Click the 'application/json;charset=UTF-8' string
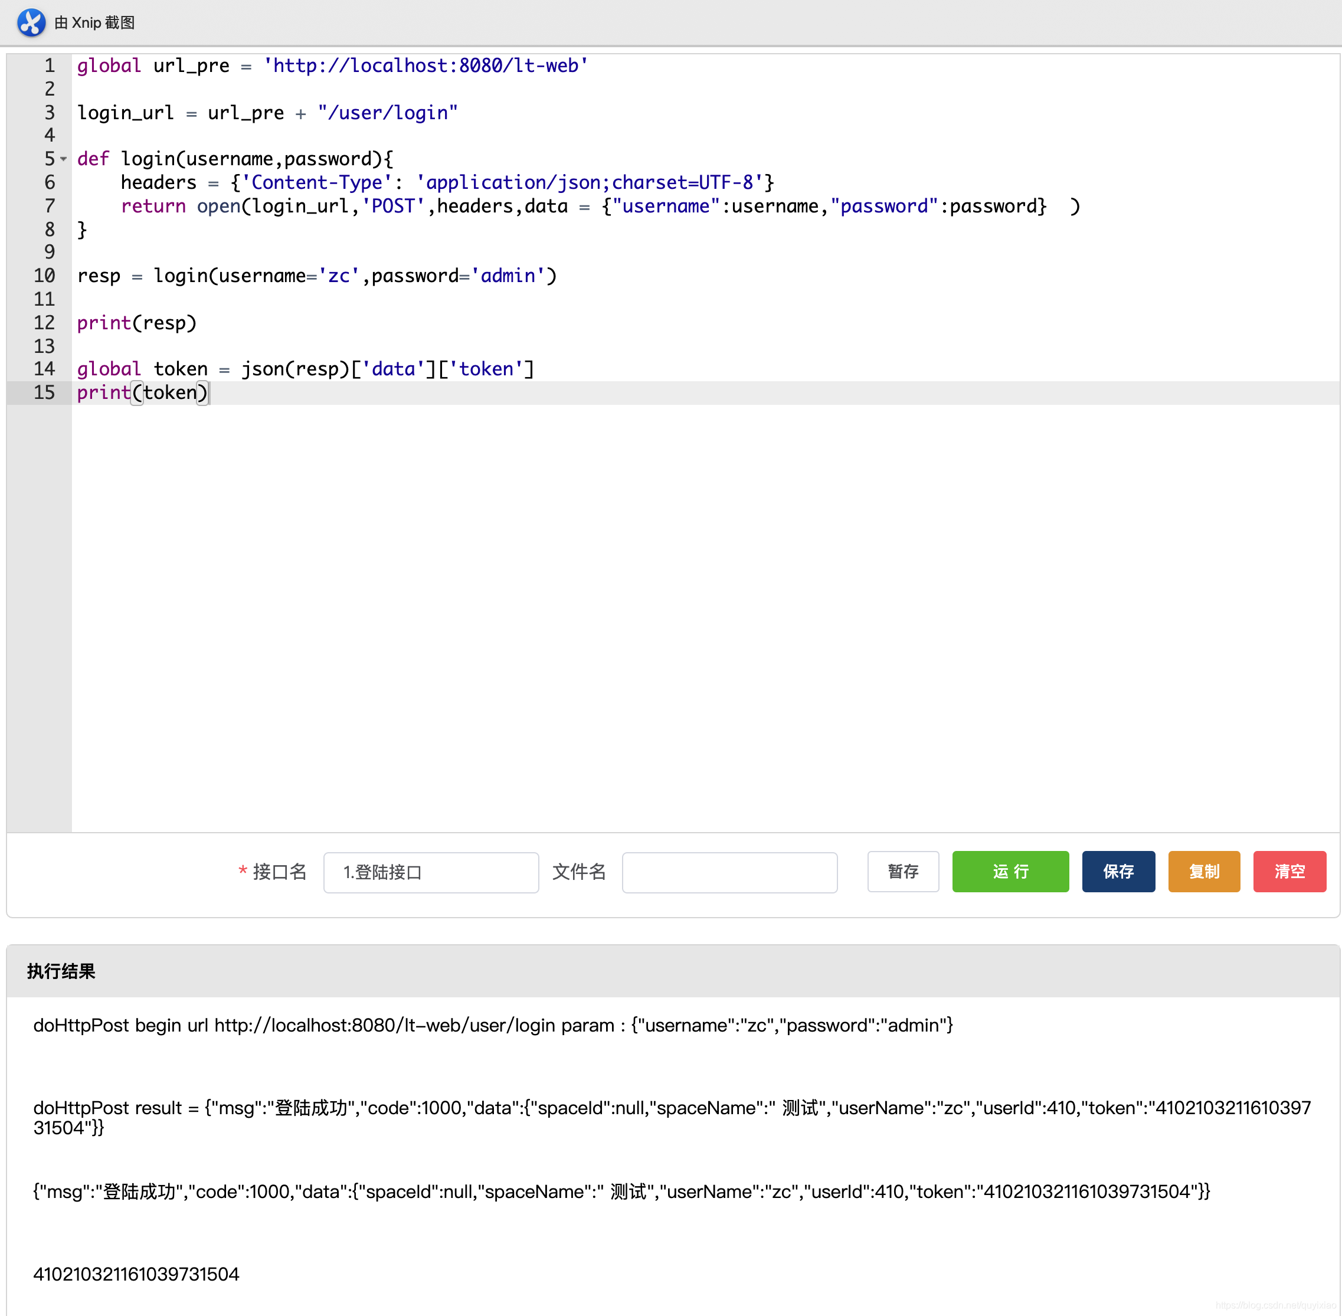This screenshot has height=1316, width=1342. pyautogui.click(x=590, y=182)
